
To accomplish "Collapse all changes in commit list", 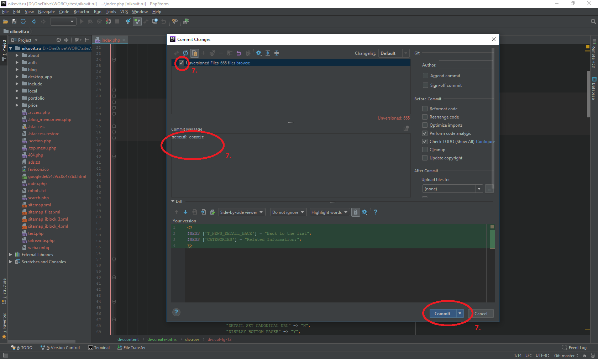I will (277, 53).
